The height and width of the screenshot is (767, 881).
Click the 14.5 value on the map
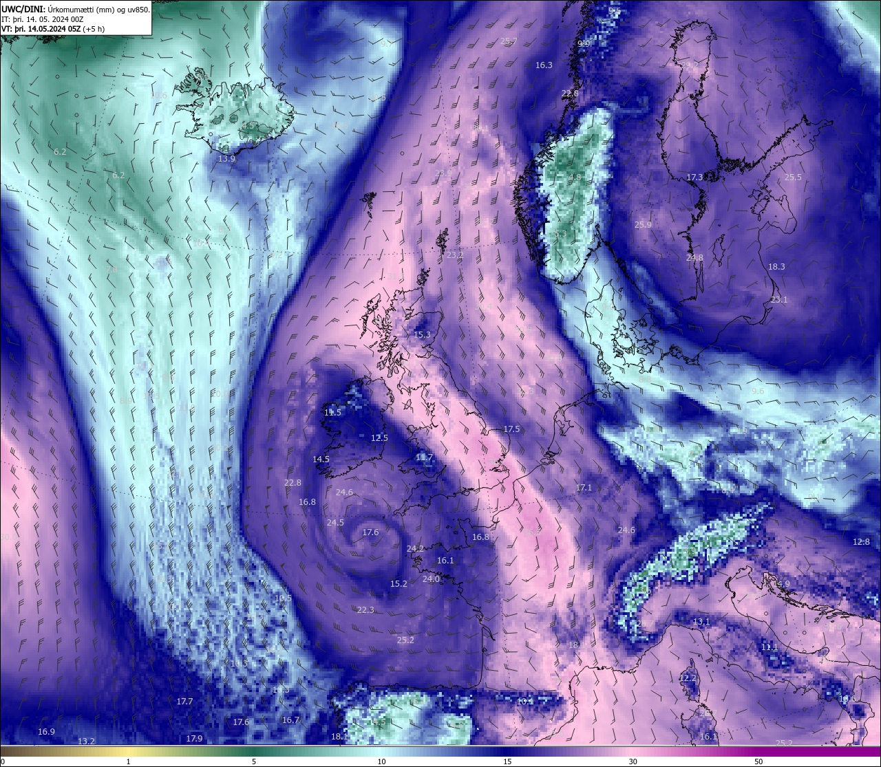[x=321, y=460]
